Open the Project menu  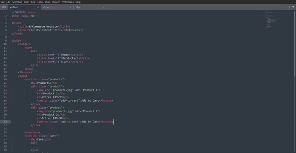pyautogui.click(x=56, y=2)
